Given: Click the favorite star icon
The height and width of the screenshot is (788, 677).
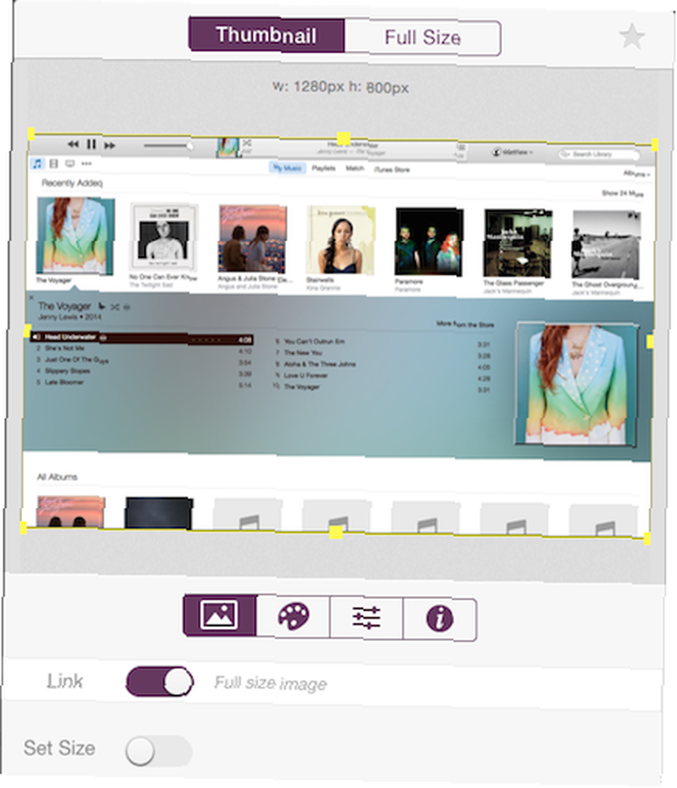Looking at the screenshot, I should [631, 37].
